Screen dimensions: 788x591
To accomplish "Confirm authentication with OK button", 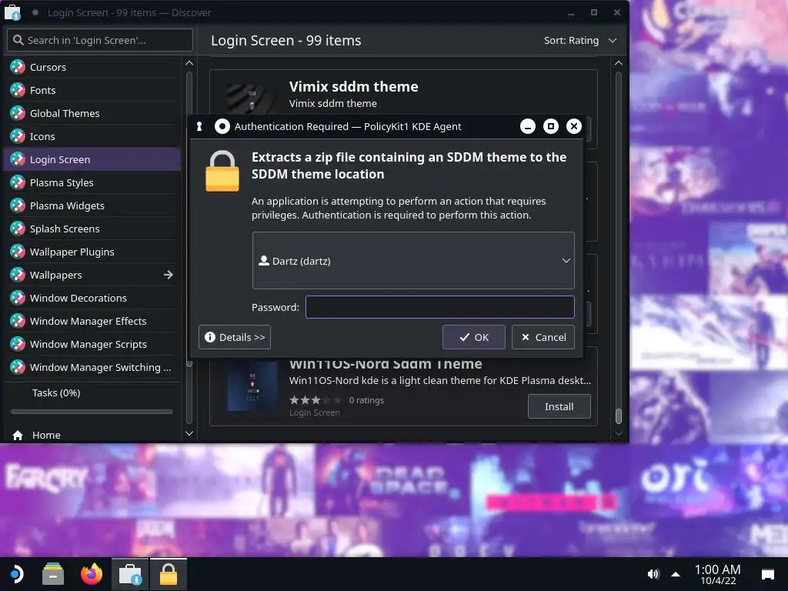I will point(473,337).
